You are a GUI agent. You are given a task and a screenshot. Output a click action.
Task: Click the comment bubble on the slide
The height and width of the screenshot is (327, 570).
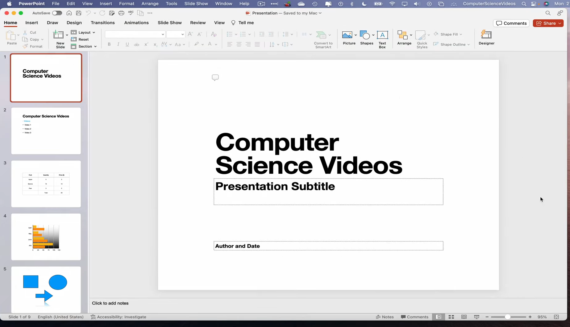pos(215,78)
